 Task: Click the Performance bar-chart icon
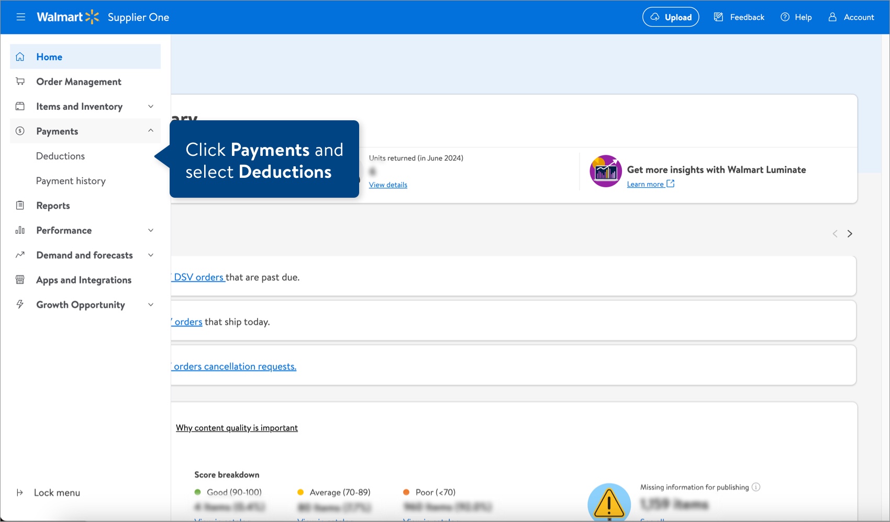[20, 230]
